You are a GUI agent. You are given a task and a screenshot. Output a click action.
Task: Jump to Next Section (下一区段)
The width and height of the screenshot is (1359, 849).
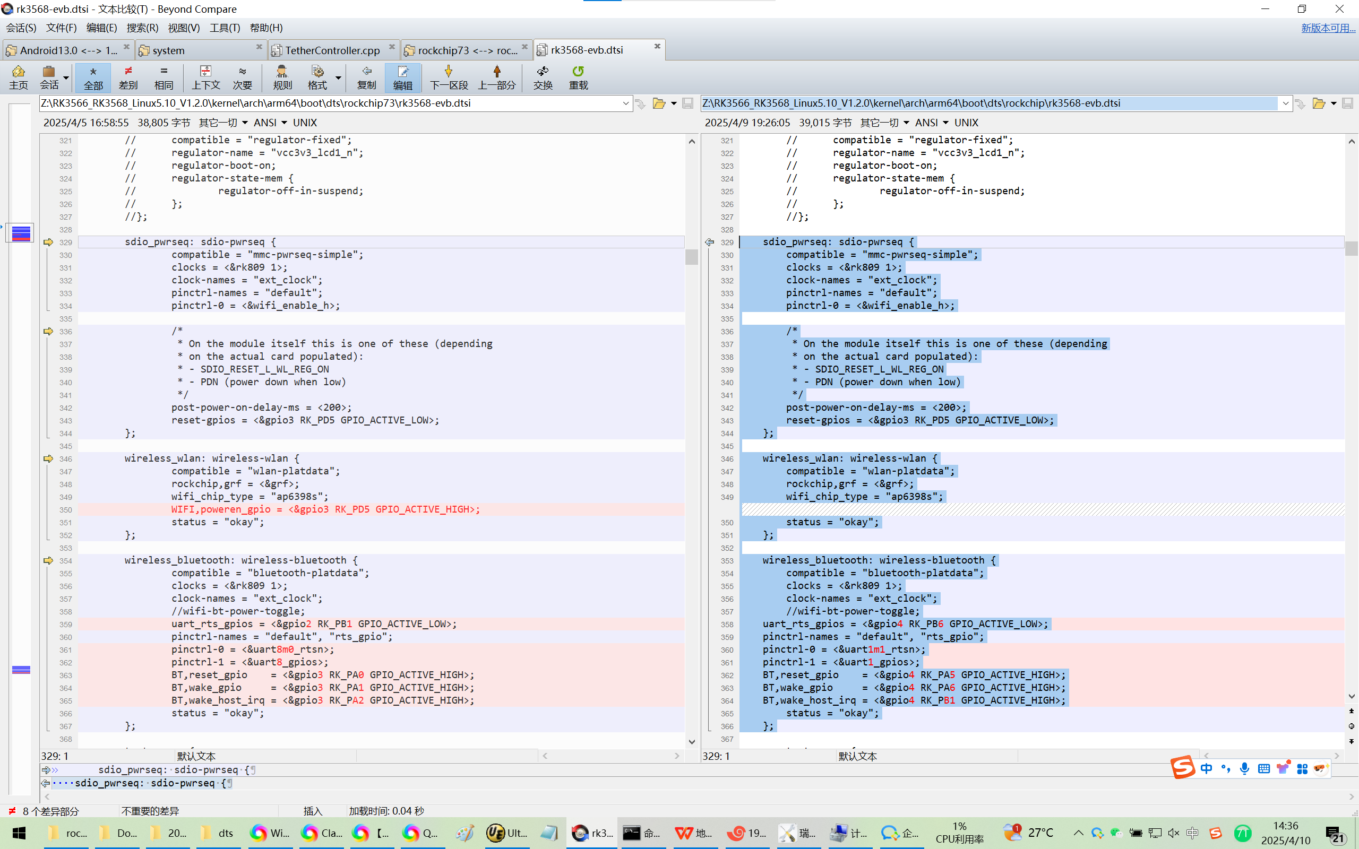(448, 77)
